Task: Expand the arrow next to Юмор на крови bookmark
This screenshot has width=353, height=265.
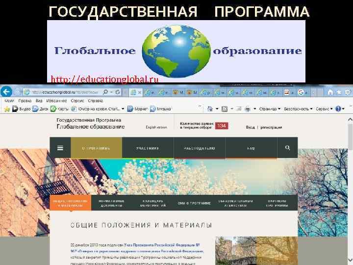Action: pos(123,109)
